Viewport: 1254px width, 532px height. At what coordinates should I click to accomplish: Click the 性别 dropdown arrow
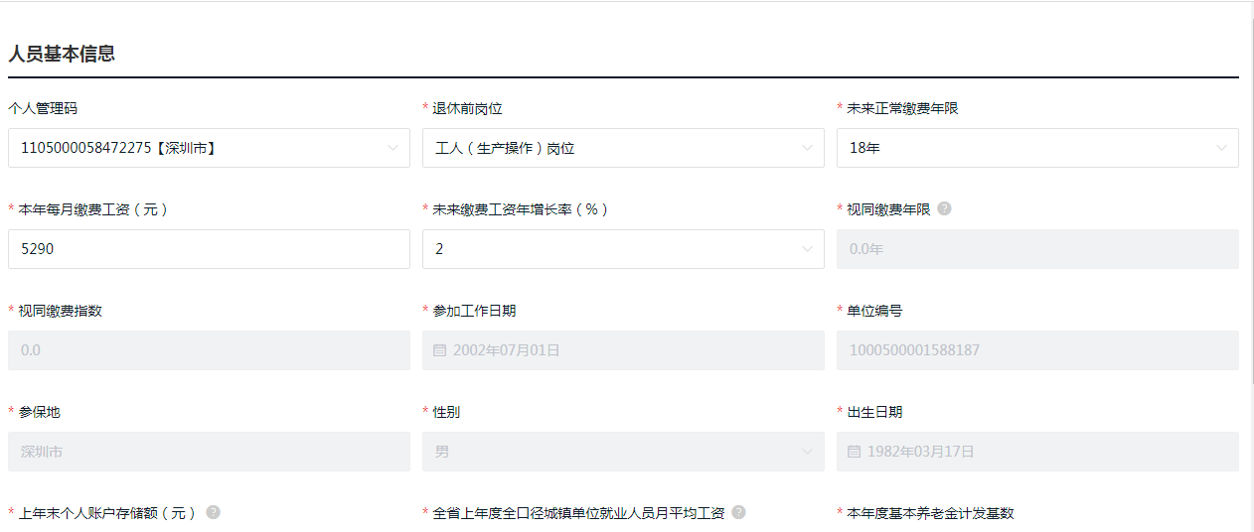click(807, 452)
